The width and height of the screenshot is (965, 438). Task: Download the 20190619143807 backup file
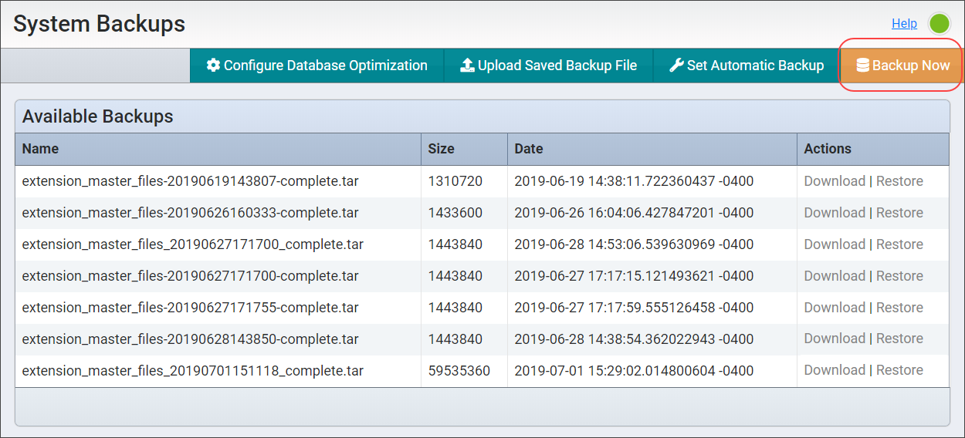pos(835,181)
